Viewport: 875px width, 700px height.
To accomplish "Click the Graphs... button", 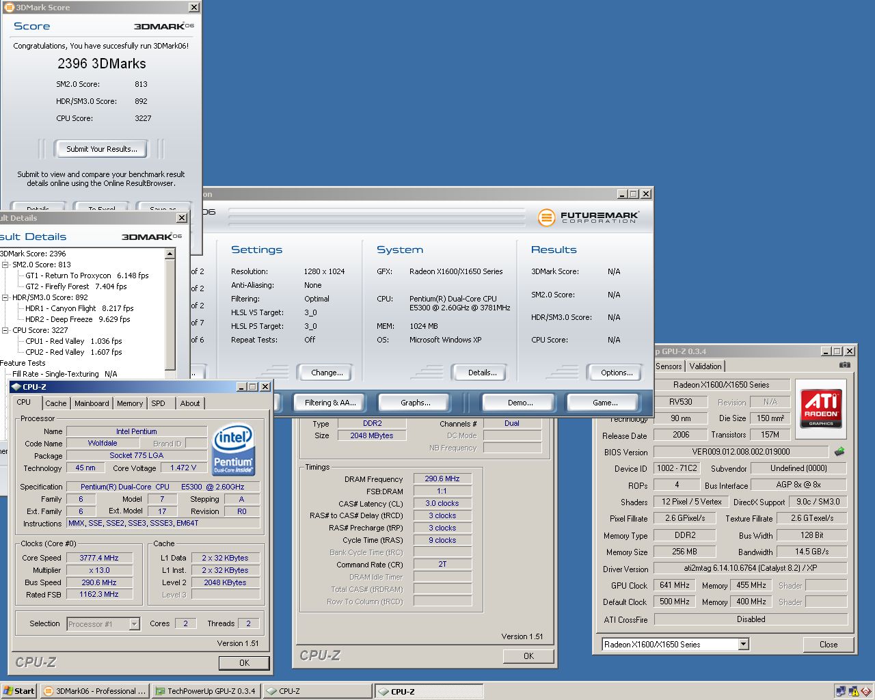I will (x=415, y=403).
